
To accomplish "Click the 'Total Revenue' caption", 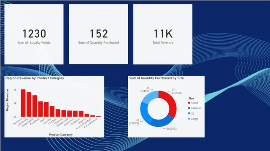I will coord(163,42).
